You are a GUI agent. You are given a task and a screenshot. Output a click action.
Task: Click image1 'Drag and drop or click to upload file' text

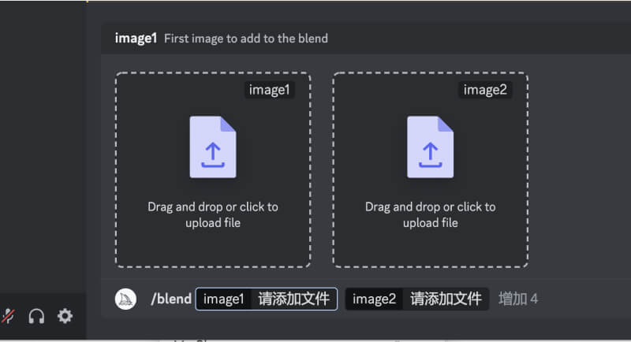pos(213,214)
